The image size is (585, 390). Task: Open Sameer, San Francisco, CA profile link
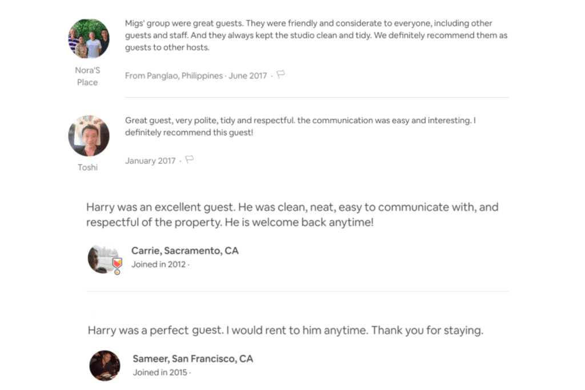(193, 359)
